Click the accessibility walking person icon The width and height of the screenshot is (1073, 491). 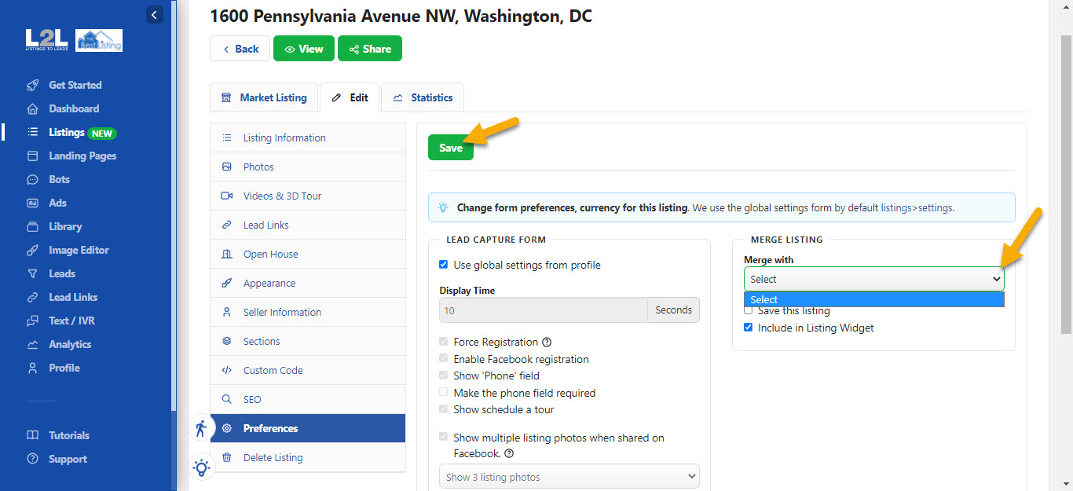(x=201, y=428)
